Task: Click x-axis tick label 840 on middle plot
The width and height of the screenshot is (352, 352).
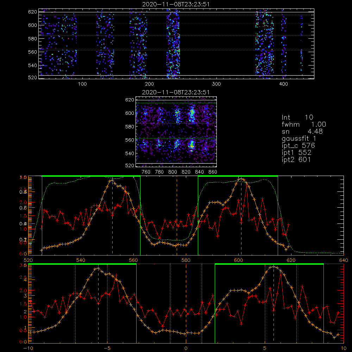Action: tap(200, 172)
